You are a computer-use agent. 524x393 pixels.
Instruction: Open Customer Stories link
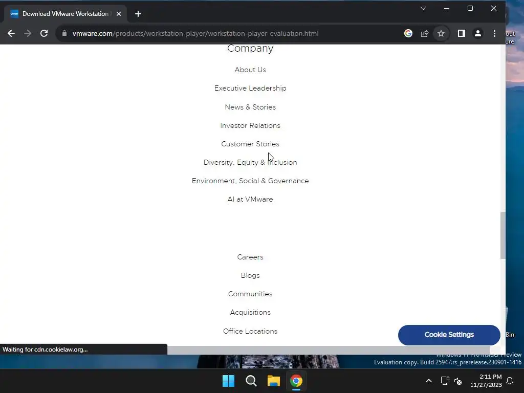pyautogui.click(x=250, y=144)
